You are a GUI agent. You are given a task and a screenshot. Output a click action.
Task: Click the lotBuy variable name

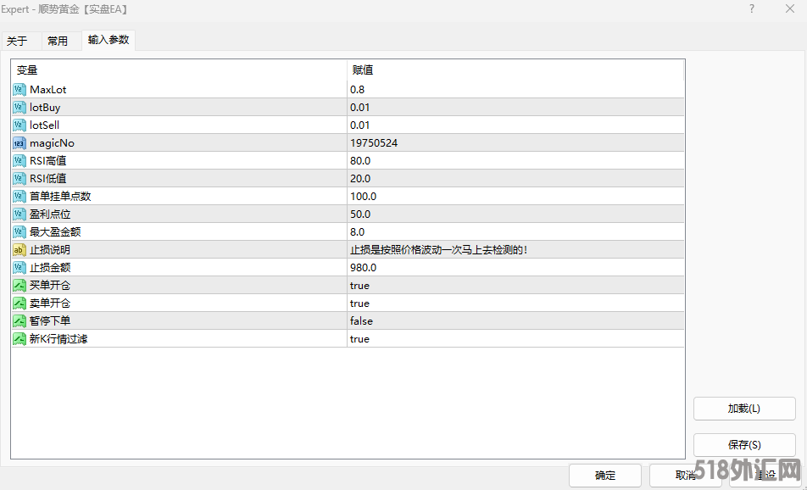point(45,108)
